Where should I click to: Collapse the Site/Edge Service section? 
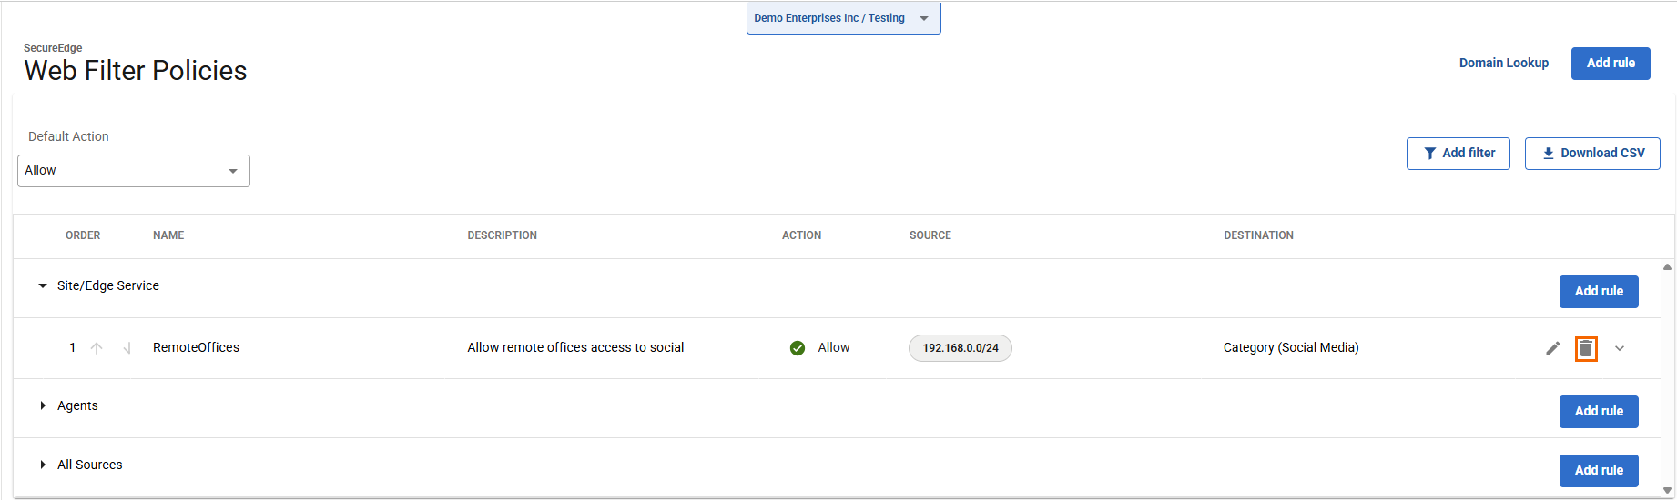click(x=43, y=285)
